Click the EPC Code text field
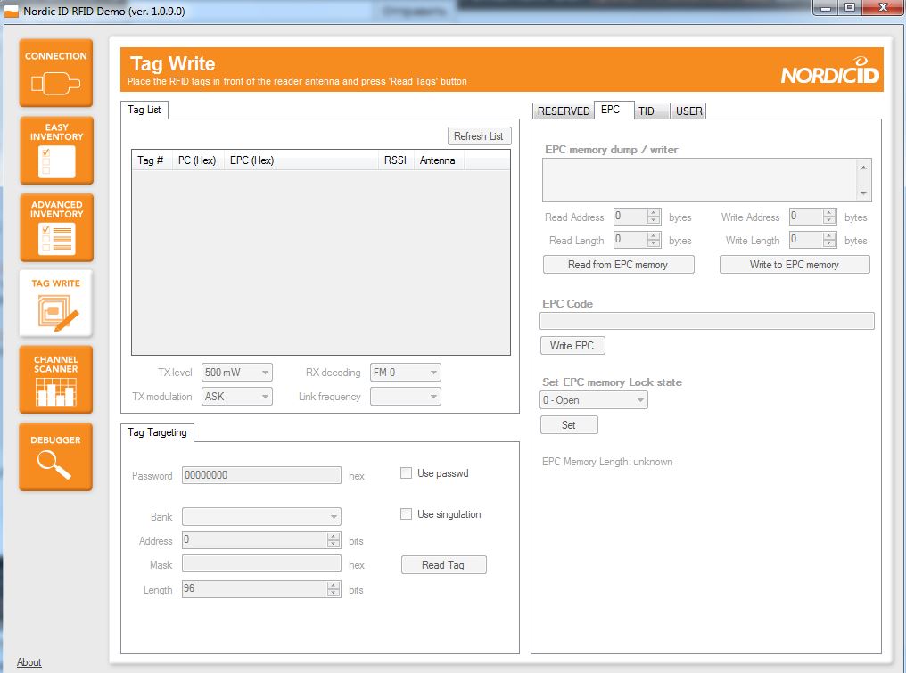Viewport: 906px width, 673px height. tap(707, 321)
